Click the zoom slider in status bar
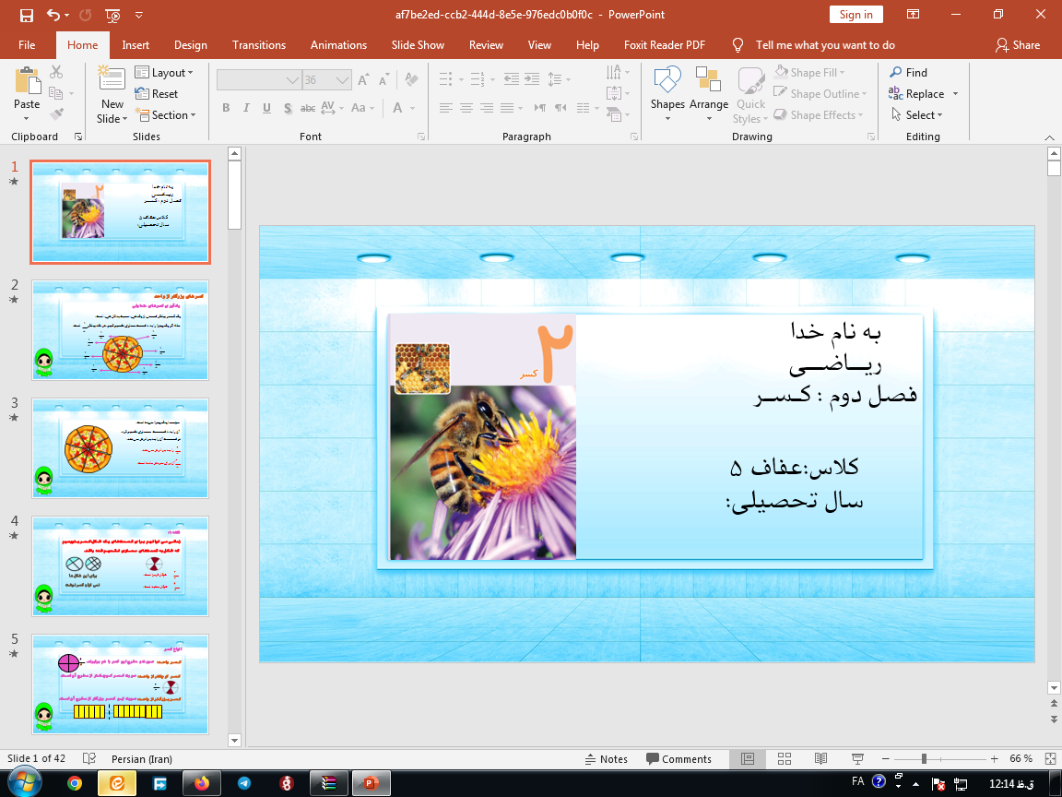 [x=924, y=759]
